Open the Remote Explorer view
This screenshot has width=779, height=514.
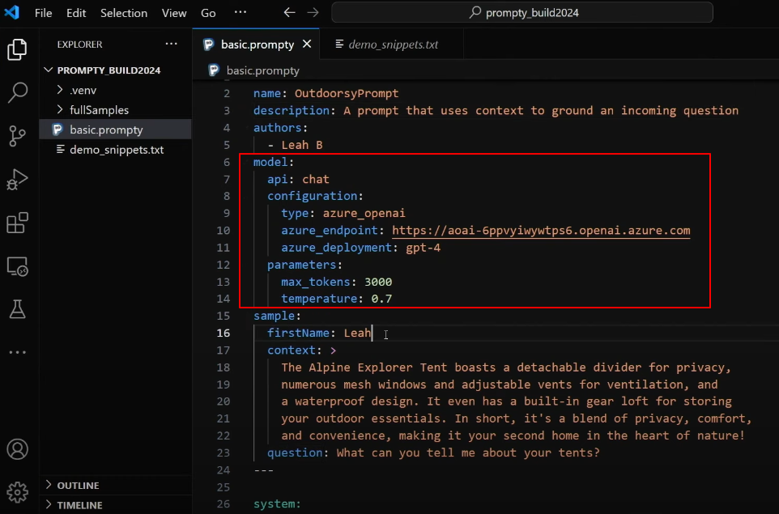pos(17,266)
